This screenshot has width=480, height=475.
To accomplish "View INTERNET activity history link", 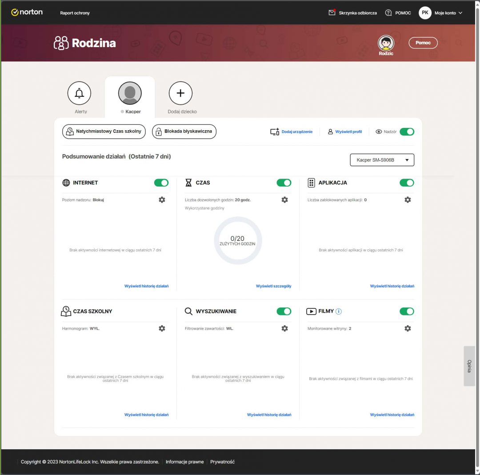I will click(x=146, y=286).
